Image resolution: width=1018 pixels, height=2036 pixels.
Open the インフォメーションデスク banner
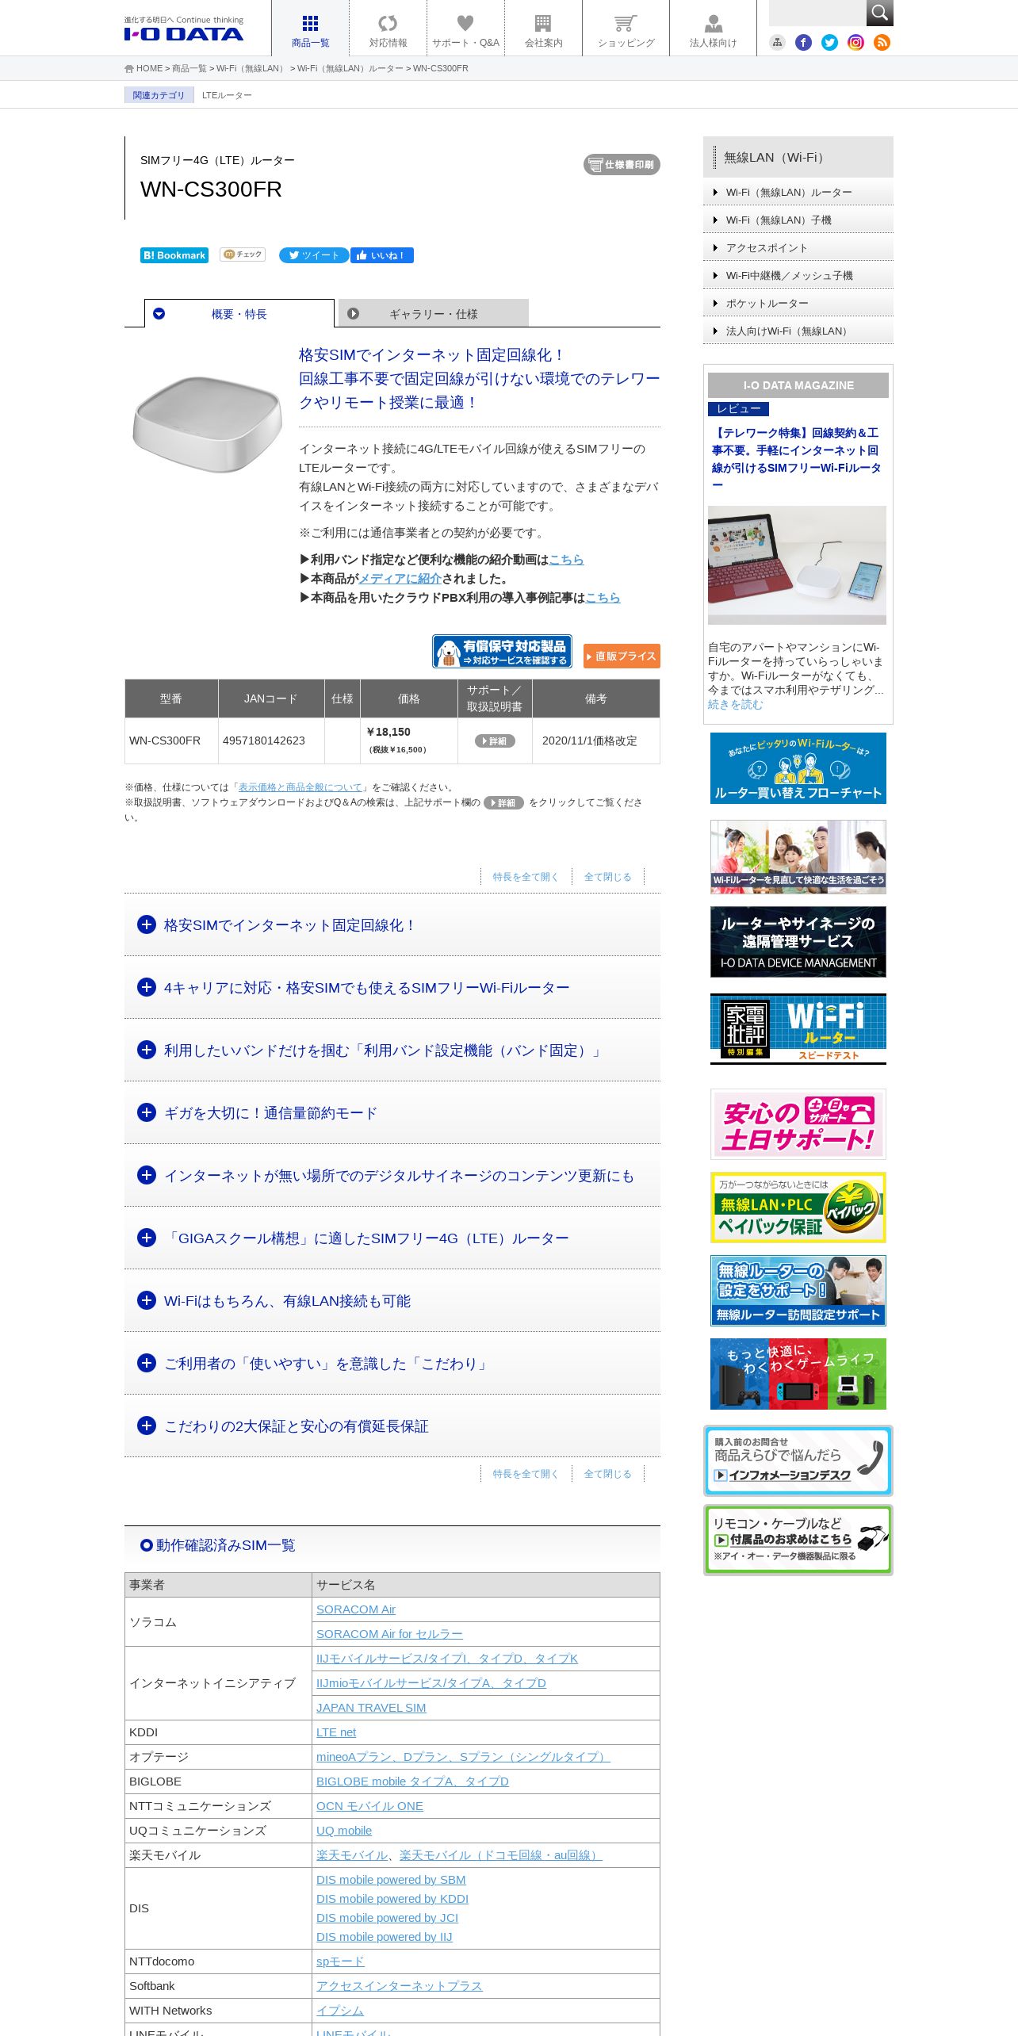[x=798, y=1460]
